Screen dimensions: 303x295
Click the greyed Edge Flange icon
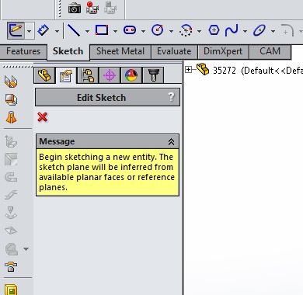(x=11, y=141)
